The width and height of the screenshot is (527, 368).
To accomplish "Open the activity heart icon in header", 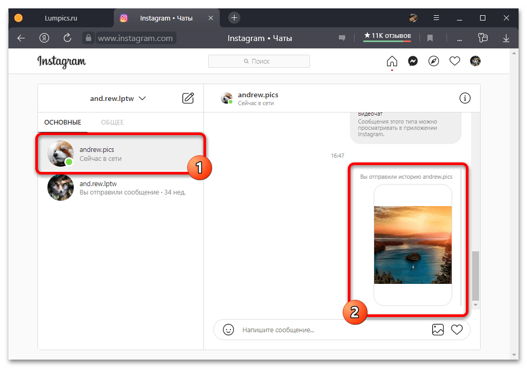I will click(x=454, y=62).
